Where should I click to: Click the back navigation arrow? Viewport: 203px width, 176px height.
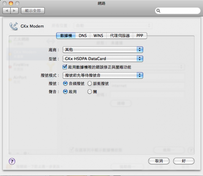tap(7, 10)
